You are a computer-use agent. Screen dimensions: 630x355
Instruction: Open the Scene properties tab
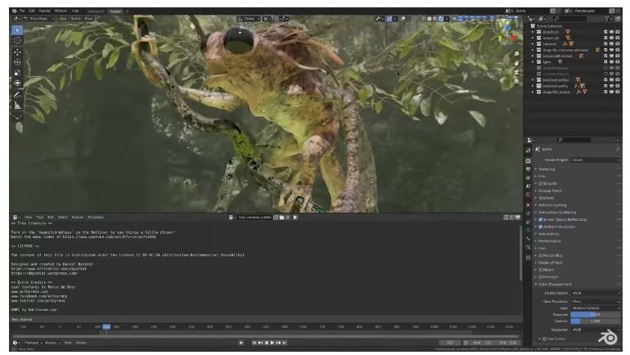[x=529, y=186]
